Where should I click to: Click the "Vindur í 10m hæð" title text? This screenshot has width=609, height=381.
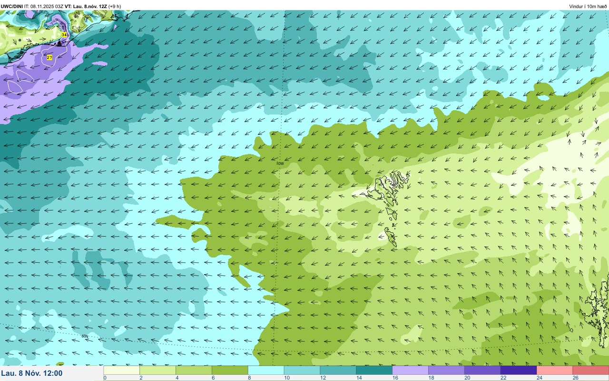click(588, 6)
